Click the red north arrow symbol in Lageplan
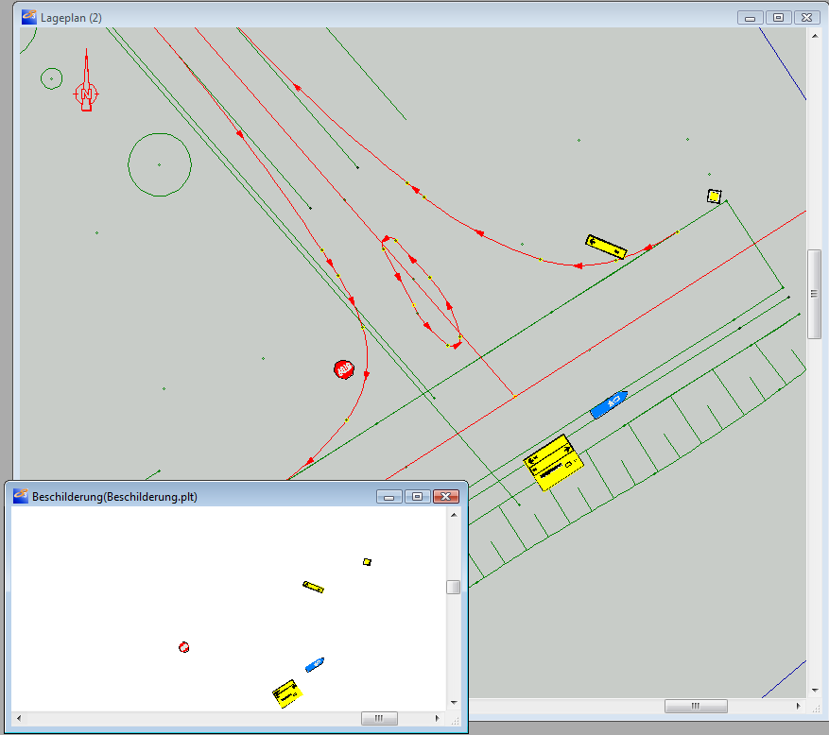The image size is (829, 735). (86, 81)
